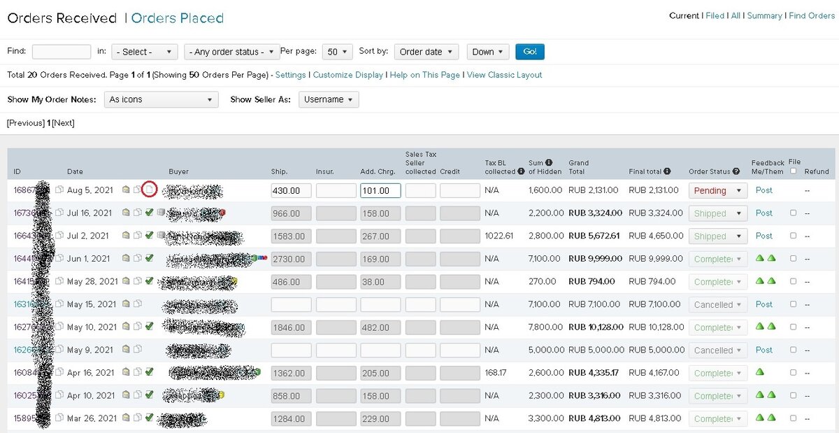839x433 pixels.
Task: Click copy icon before Aug 5, 2021 date
Action: tap(59, 190)
